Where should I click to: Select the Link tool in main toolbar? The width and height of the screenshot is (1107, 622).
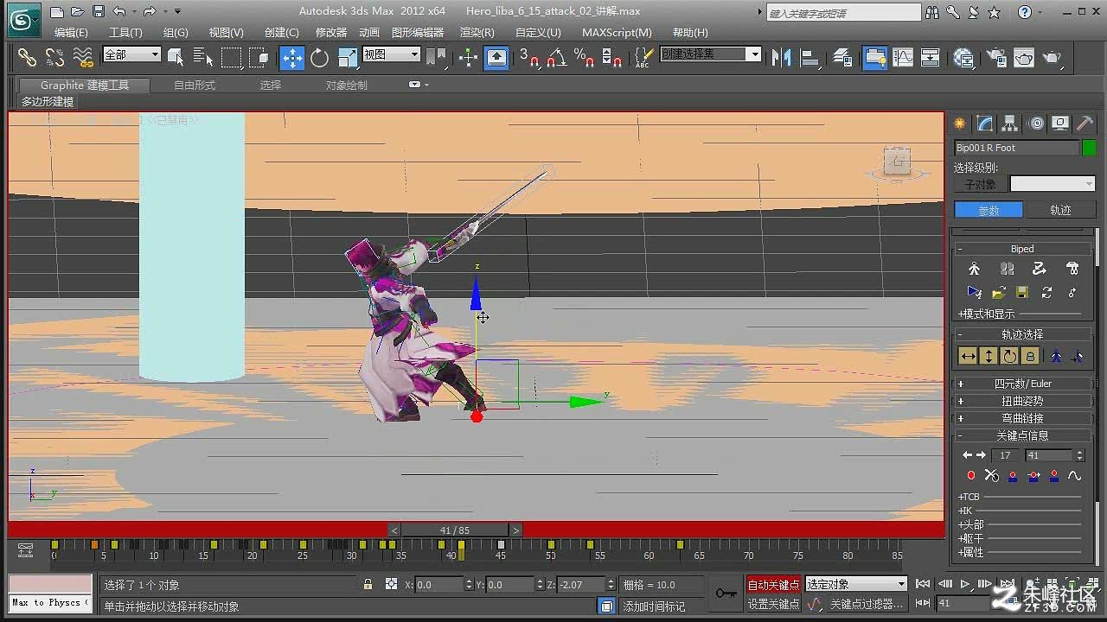pos(28,57)
